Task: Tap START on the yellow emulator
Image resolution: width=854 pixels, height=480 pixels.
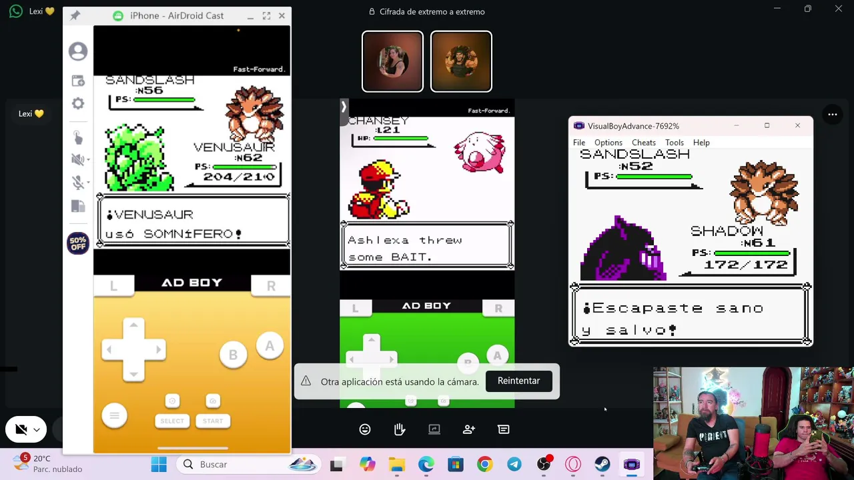Action: coord(213,421)
